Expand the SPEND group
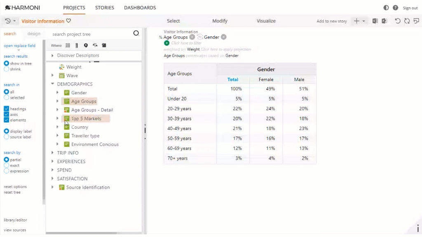 tap(52, 170)
